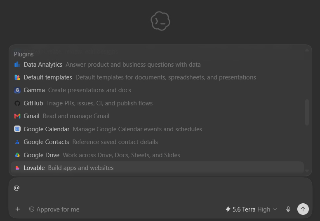The image size is (320, 221).
Task: Expand model options via chevron arrow
Action: [x=275, y=209]
